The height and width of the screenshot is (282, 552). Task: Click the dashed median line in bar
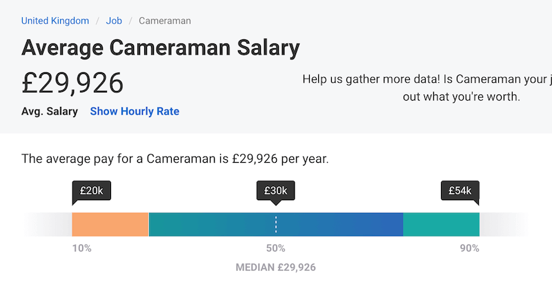(x=276, y=225)
